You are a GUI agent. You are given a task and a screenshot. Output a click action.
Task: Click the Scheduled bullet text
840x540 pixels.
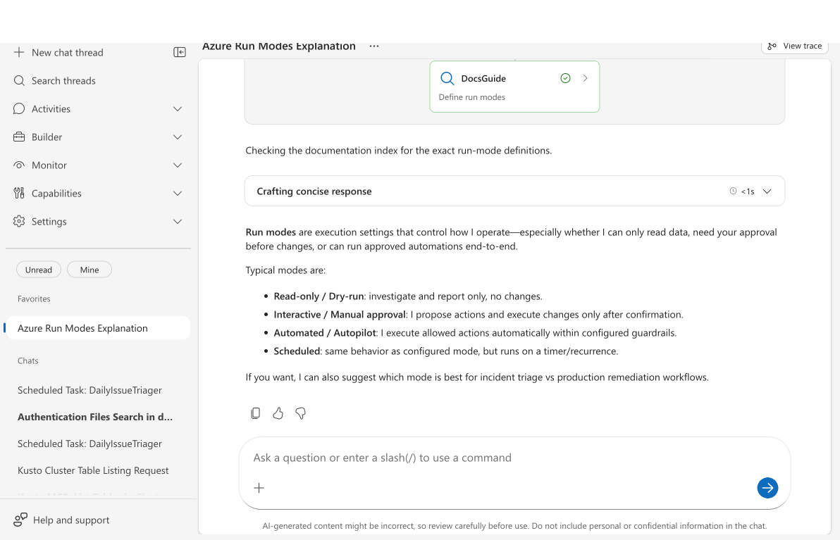(x=445, y=351)
